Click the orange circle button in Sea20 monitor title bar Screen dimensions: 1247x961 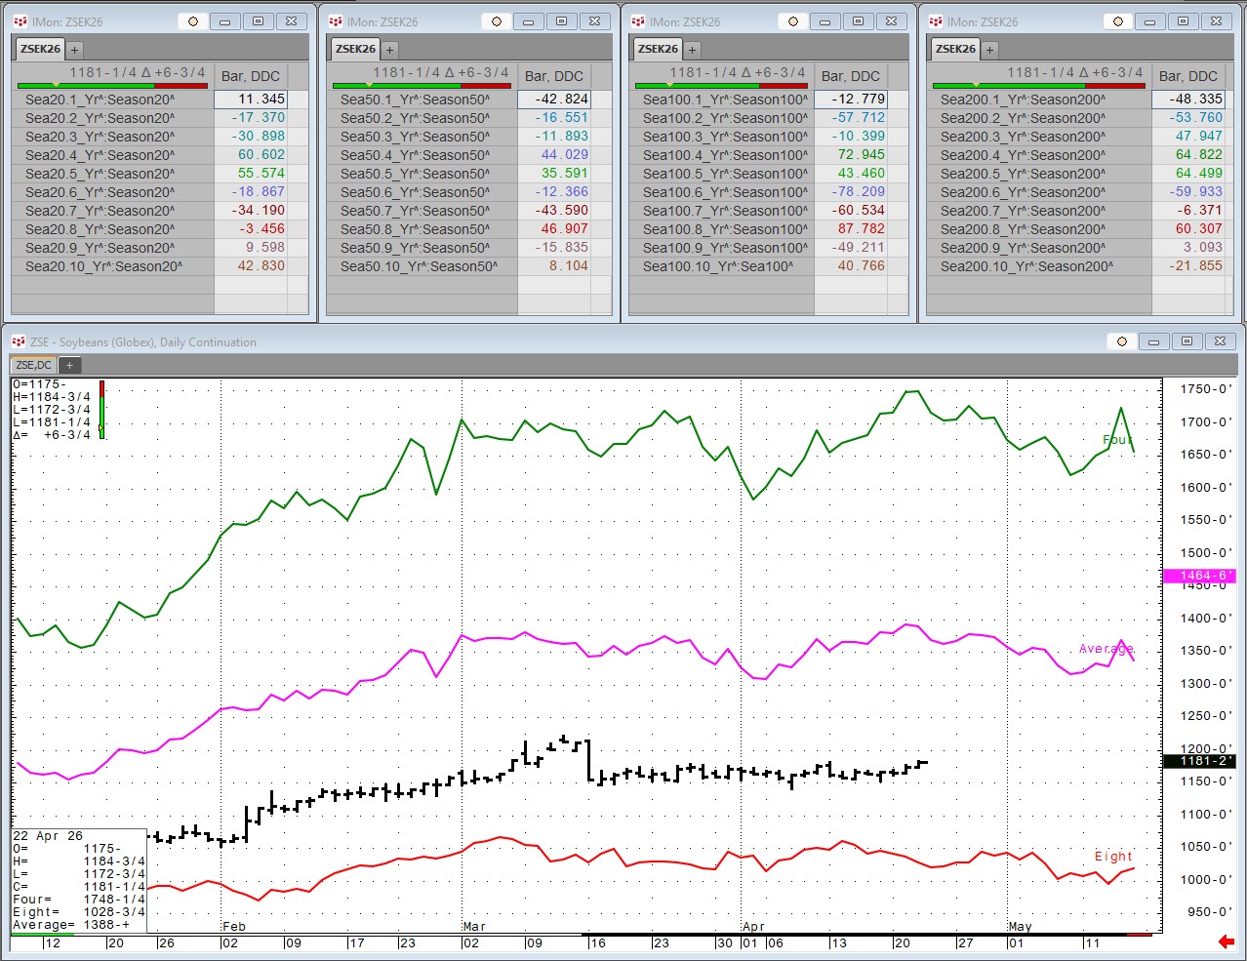(193, 21)
